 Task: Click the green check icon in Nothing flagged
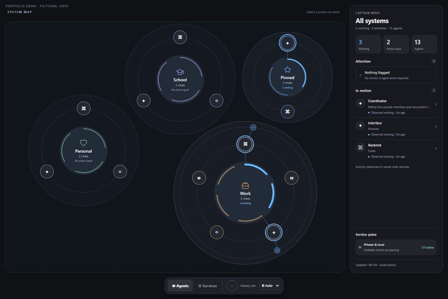coord(361,75)
